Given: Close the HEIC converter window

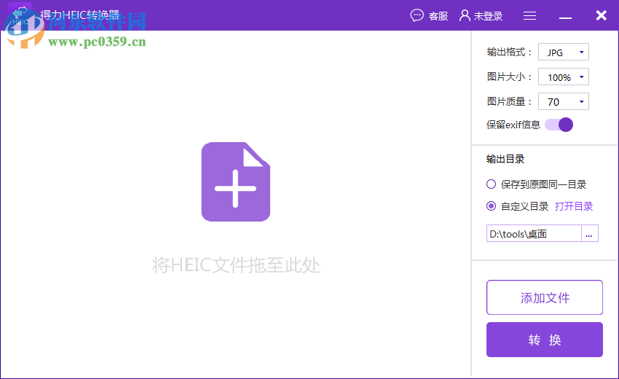Looking at the screenshot, I should coord(602,15).
